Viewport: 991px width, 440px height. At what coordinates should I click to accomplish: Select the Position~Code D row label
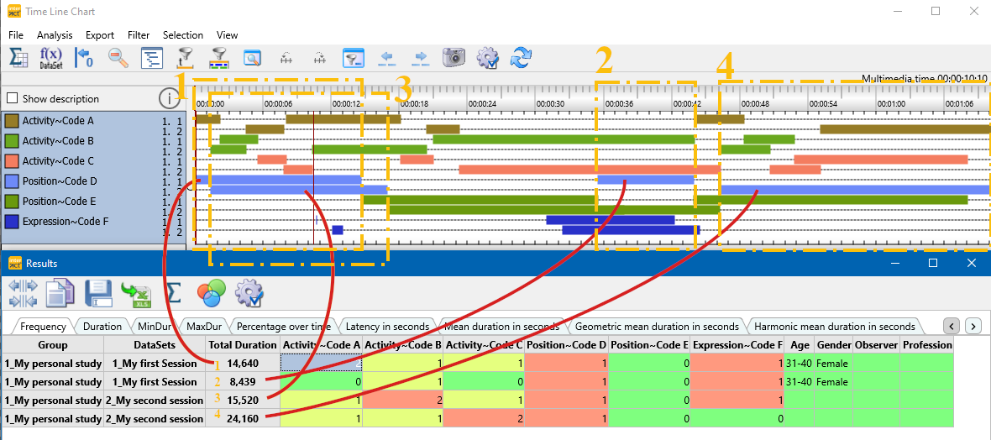coord(60,181)
